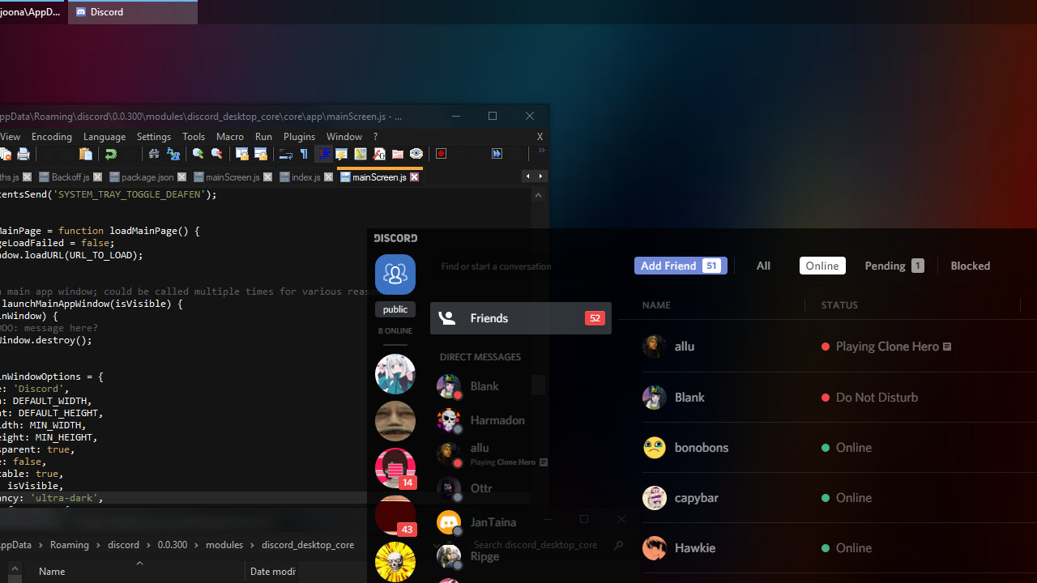Toggle Show All Characters paragraph icon
Viewport: 1037px width, 583px height.
point(304,154)
